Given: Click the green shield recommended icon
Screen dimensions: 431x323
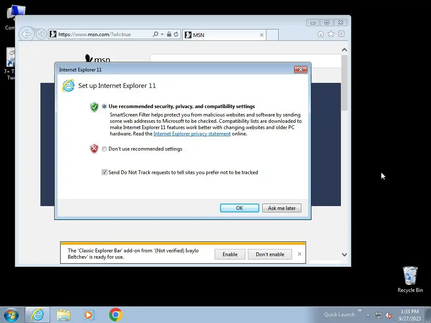Looking at the screenshot, I should tap(94, 107).
